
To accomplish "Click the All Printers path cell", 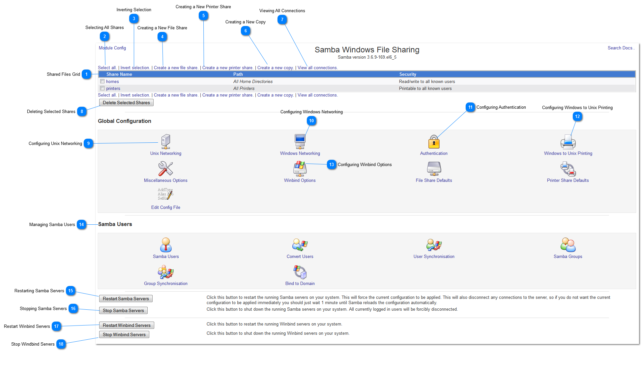I will [244, 89].
